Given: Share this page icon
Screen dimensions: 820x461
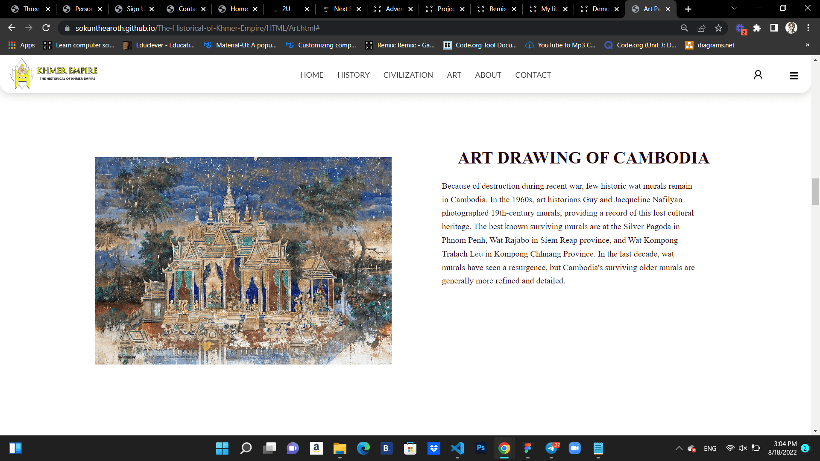Looking at the screenshot, I should (701, 28).
